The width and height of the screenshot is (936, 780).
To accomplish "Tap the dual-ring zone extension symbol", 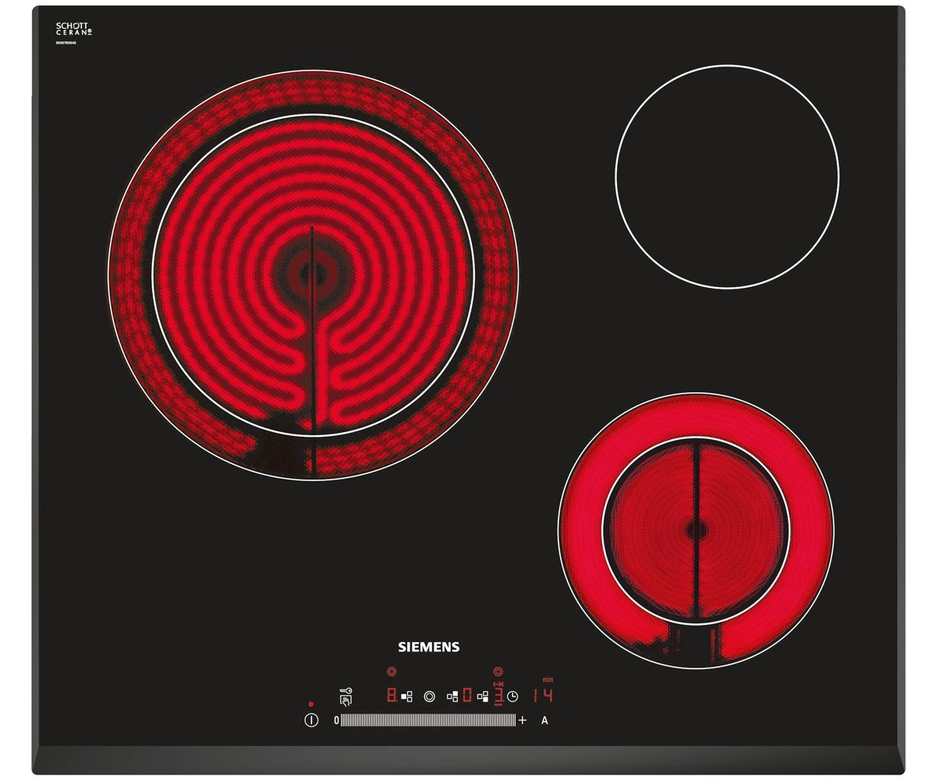I will [429, 697].
